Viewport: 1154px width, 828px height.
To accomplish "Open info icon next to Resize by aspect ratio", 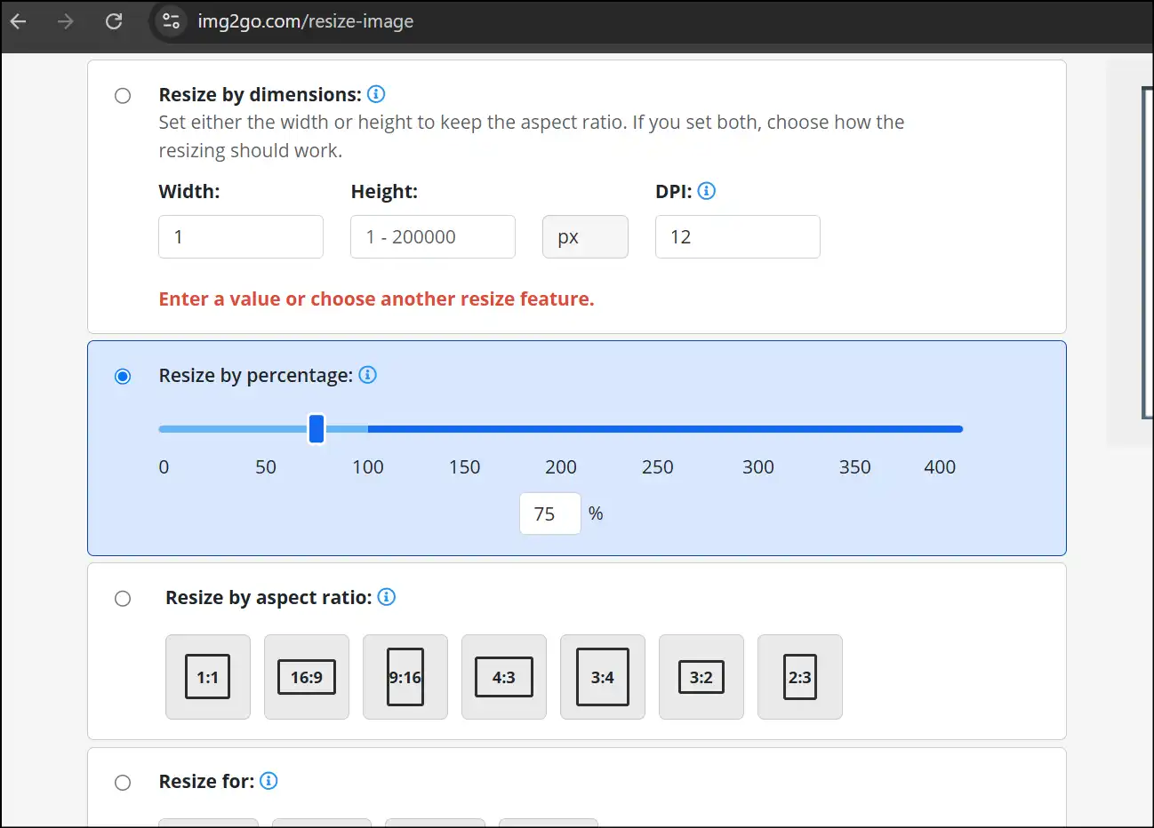I will click(x=387, y=597).
